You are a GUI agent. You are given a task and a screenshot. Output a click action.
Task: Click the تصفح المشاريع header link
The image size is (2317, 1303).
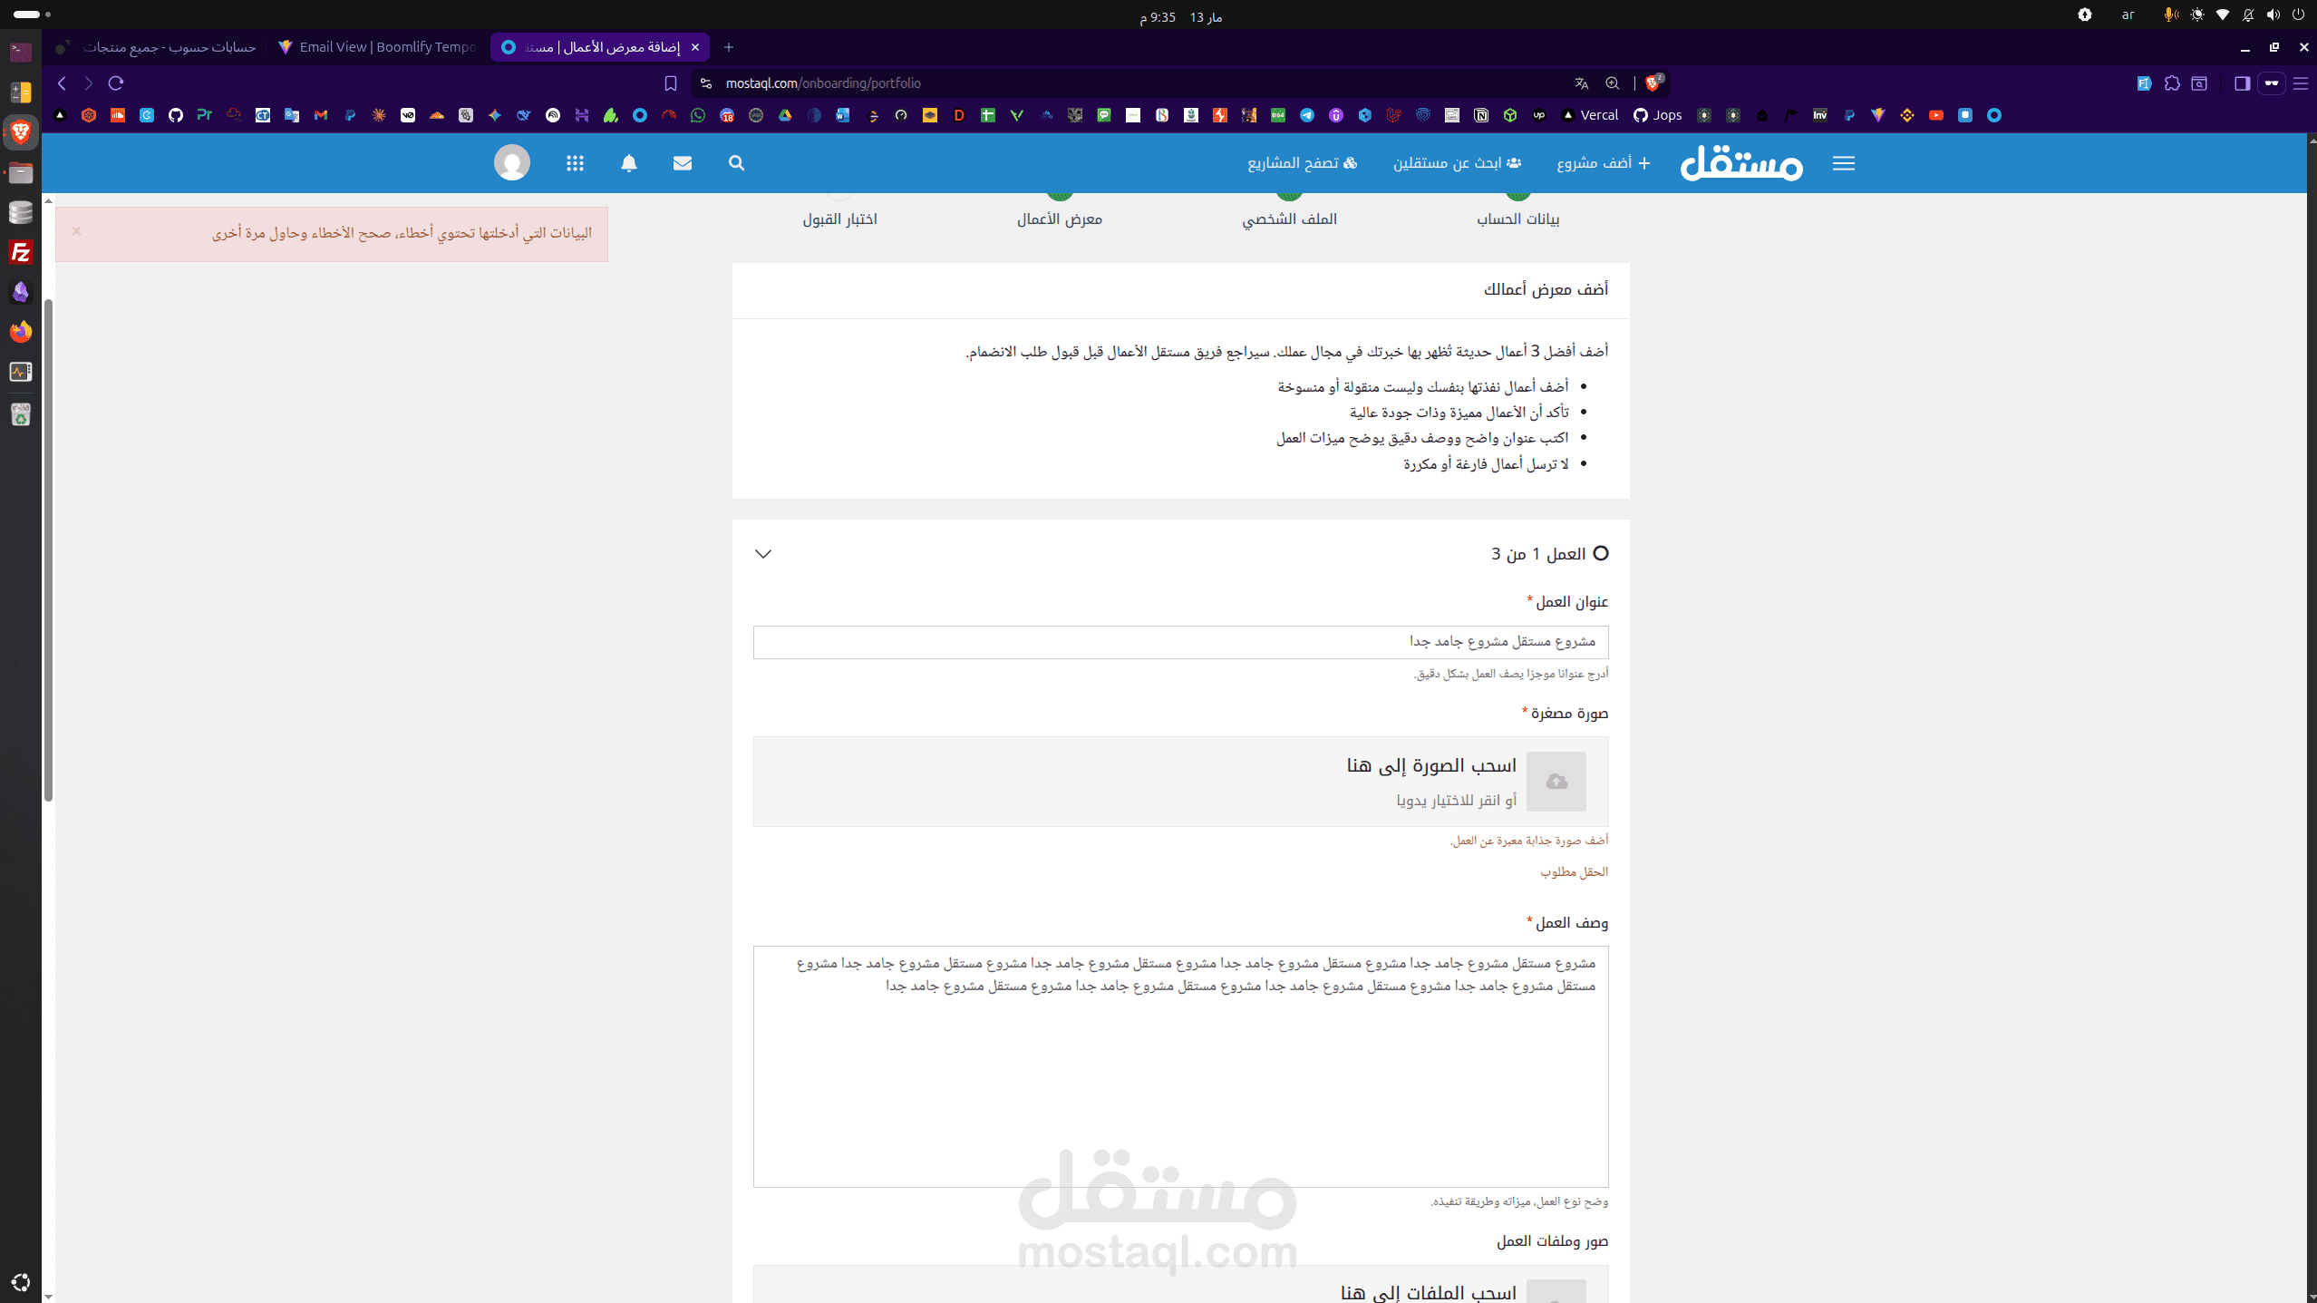[1302, 163]
